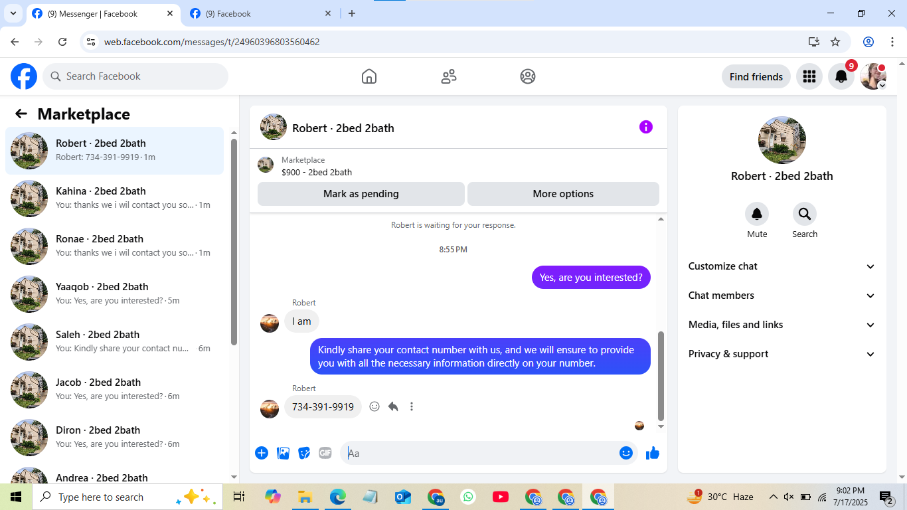Expand the Privacy & support section
The width and height of the screenshot is (907, 510).
782,354
